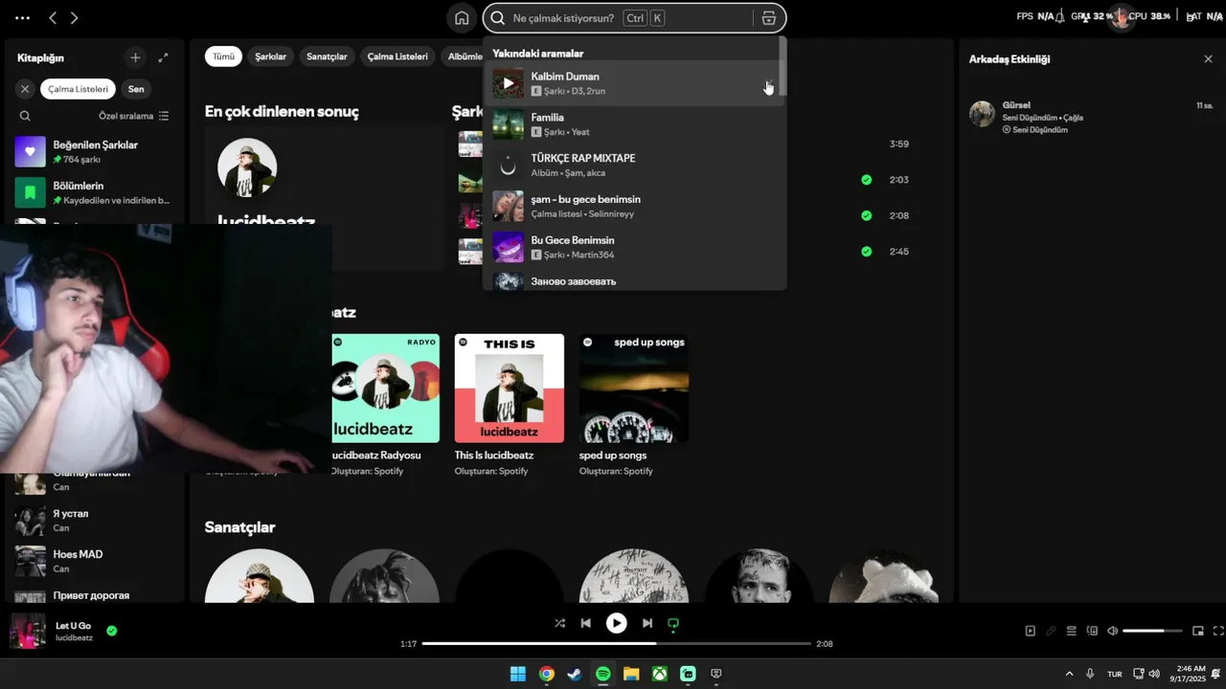Toggle the green saved check beside Let U Go
Screen dimensions: 1226x689
(x=112, y=631)
